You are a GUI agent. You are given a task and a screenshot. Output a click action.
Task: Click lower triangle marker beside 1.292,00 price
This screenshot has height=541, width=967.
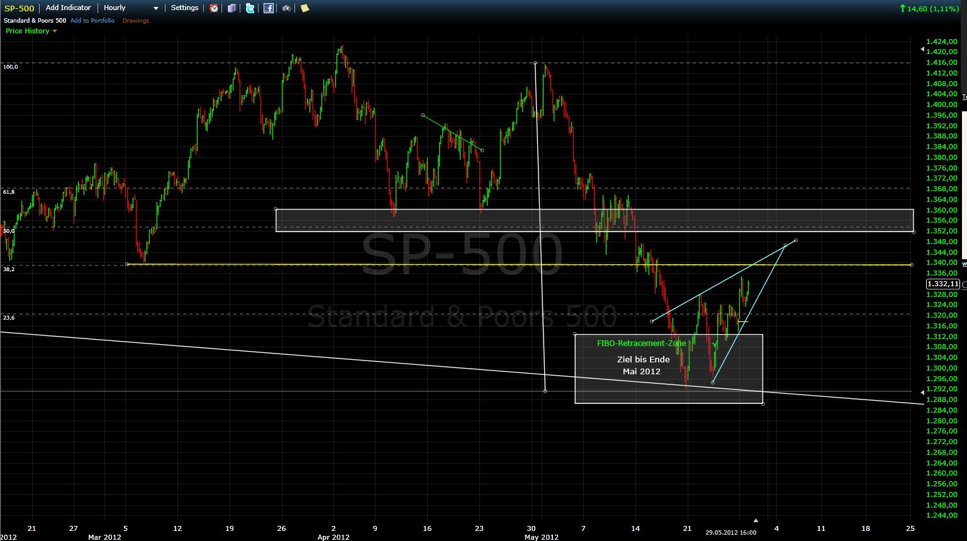point(922,393)
